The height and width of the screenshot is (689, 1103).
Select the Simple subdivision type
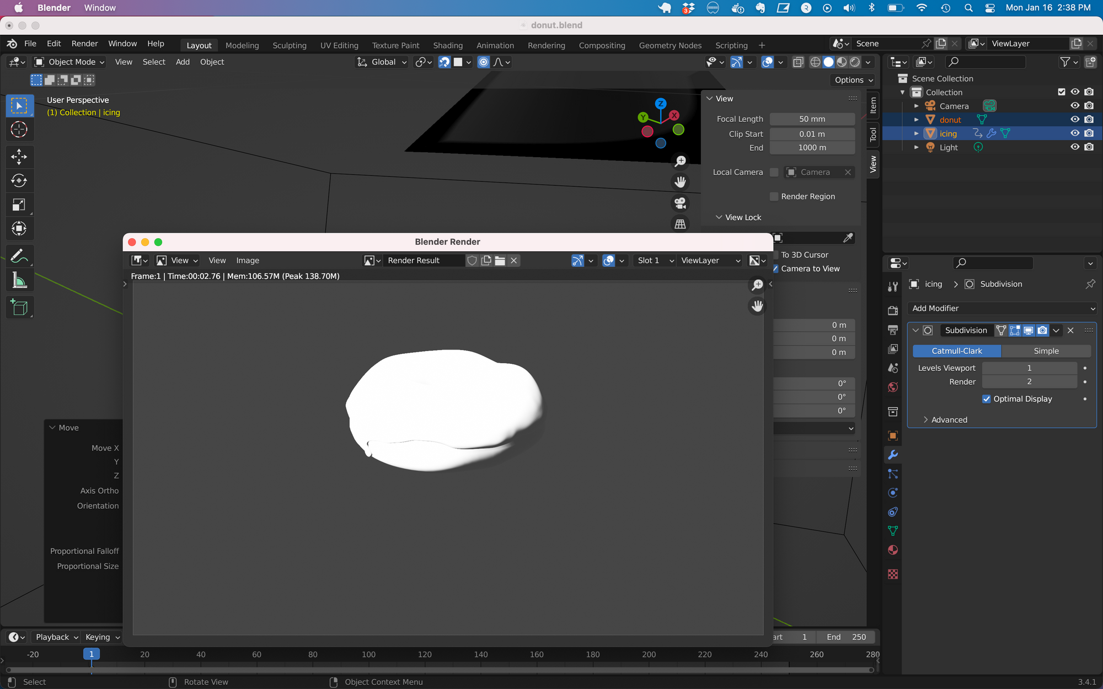click(x=1046, y=351)
